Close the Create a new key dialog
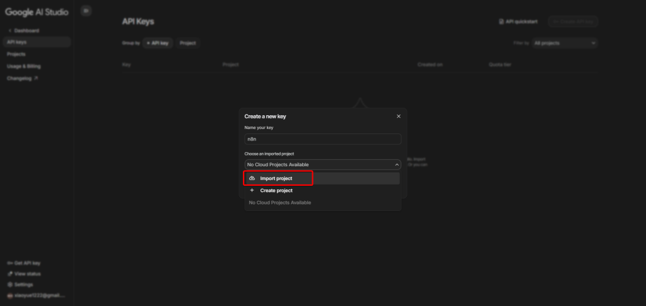 pyautogui.click(x=398, y=116)
